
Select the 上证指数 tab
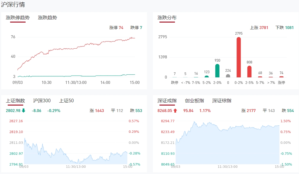(x=15, y=101)
